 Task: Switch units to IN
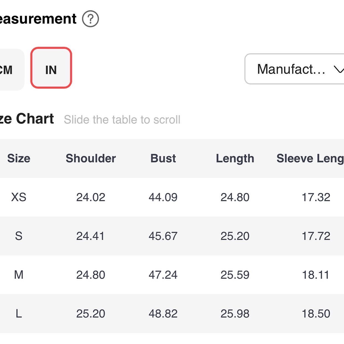(x=51, y=68)
